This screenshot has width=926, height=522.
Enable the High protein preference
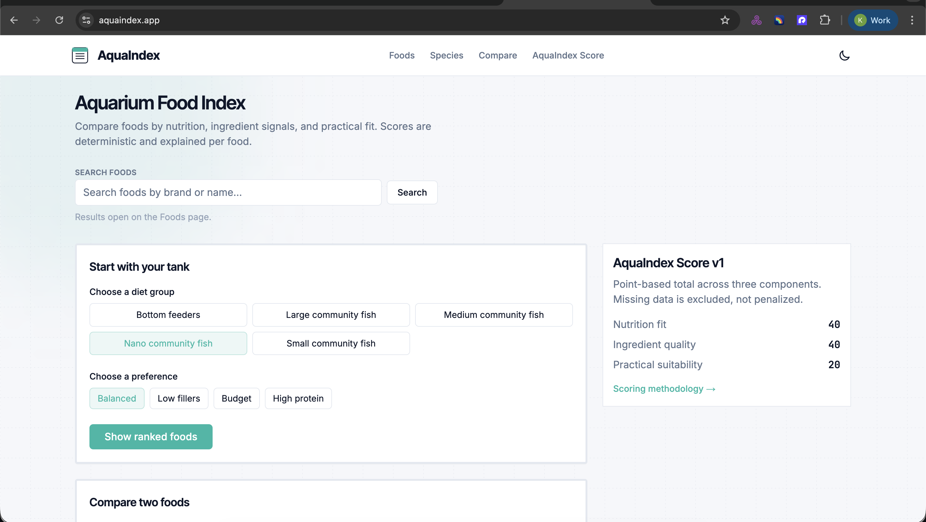coord(298,398)
